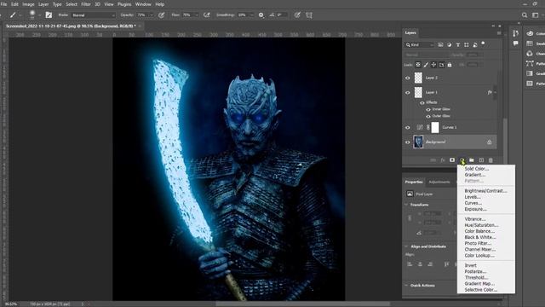Viewport: 545px width, 307px height.
Task: Prevent artboard auto-nesting lock icon
Action: [441, 65]
